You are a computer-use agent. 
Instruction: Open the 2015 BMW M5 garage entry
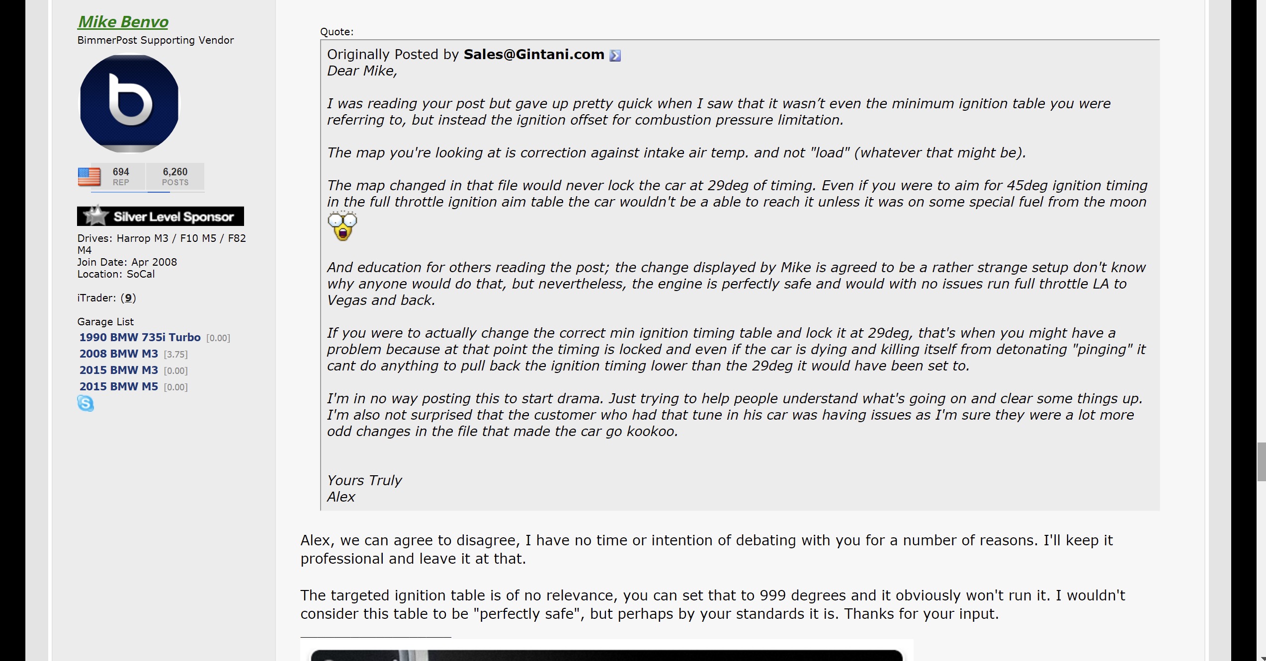pos(118,386)
